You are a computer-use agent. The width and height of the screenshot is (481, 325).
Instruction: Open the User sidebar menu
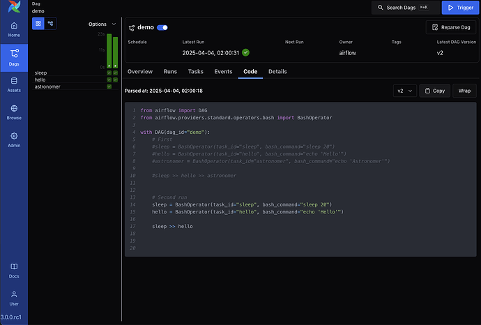tap(14, 298)
